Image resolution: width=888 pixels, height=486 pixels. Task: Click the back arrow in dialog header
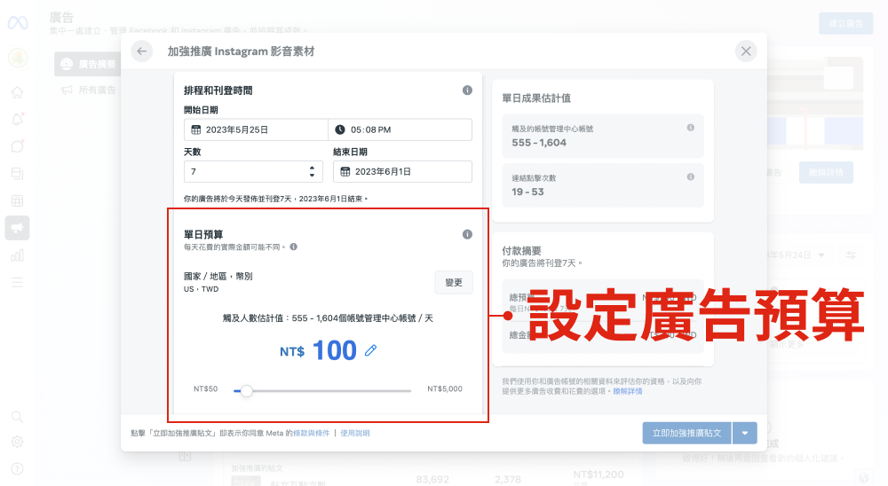tap(142, 51)
